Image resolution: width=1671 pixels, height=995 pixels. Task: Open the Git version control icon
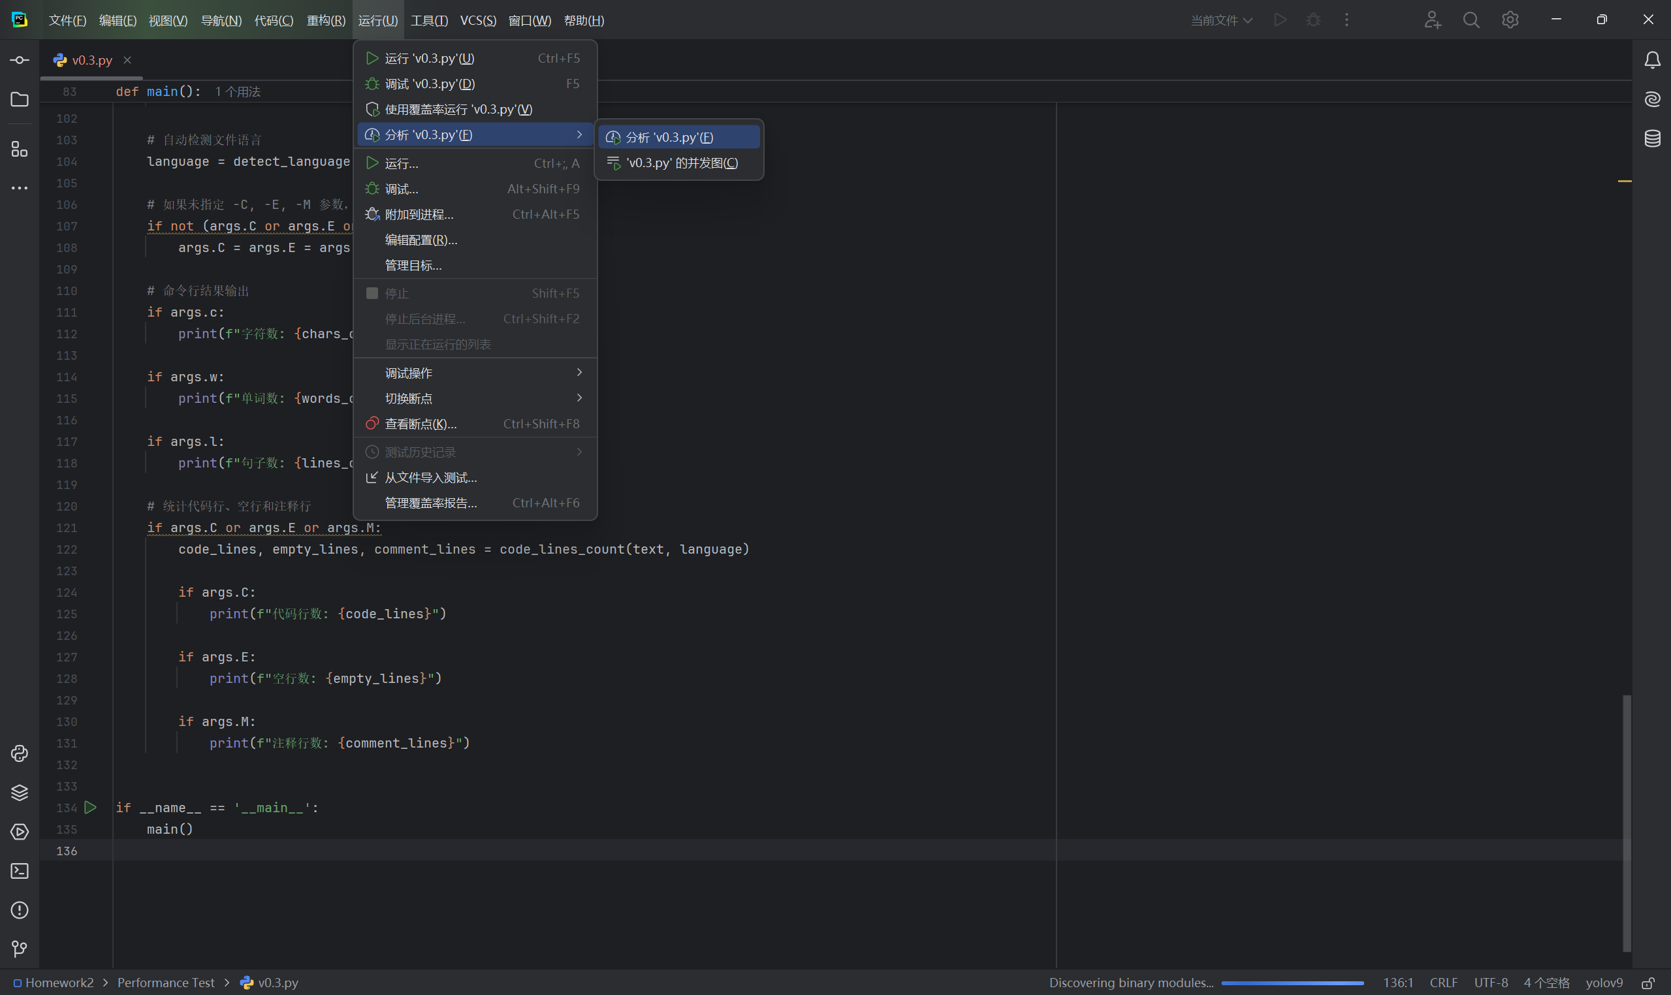coord(20,949)
